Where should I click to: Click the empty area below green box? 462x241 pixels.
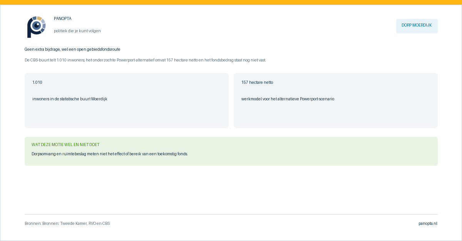click(231, 189)
